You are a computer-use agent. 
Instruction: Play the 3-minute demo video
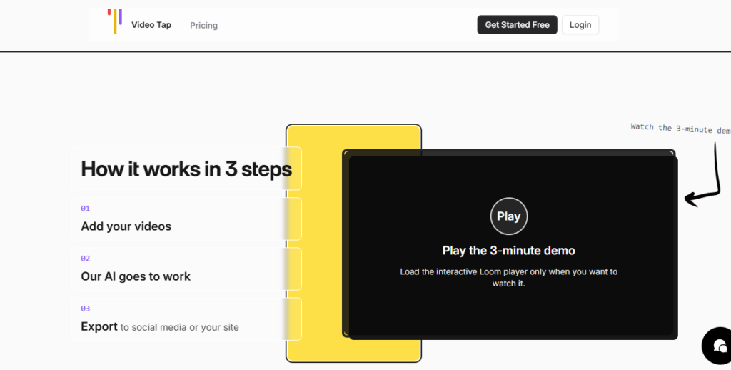[508, 216]
